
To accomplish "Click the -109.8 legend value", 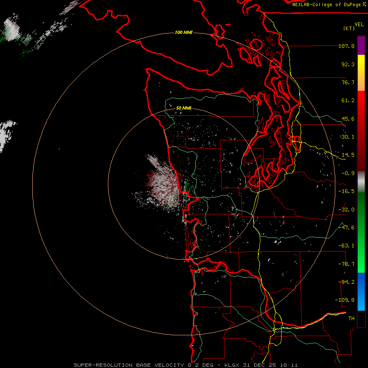I will tap(345, 300).
